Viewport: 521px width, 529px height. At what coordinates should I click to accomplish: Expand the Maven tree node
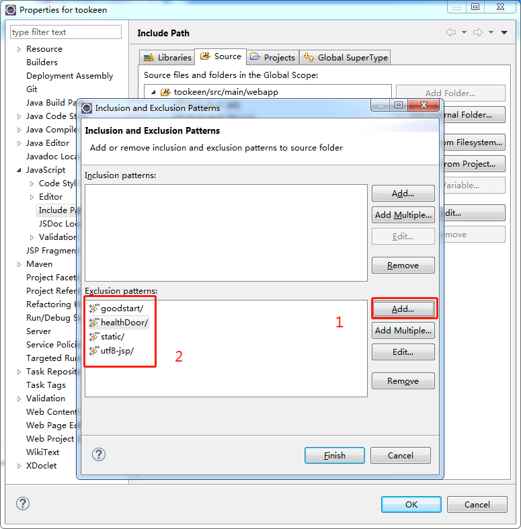tap(19, 264)
